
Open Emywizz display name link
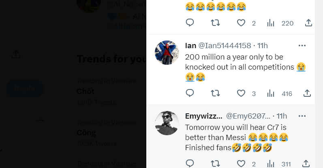[203, 116]
